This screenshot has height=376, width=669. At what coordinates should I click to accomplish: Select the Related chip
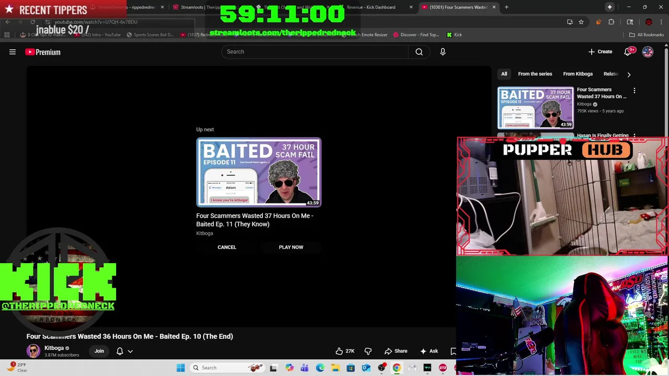[612, 74]
